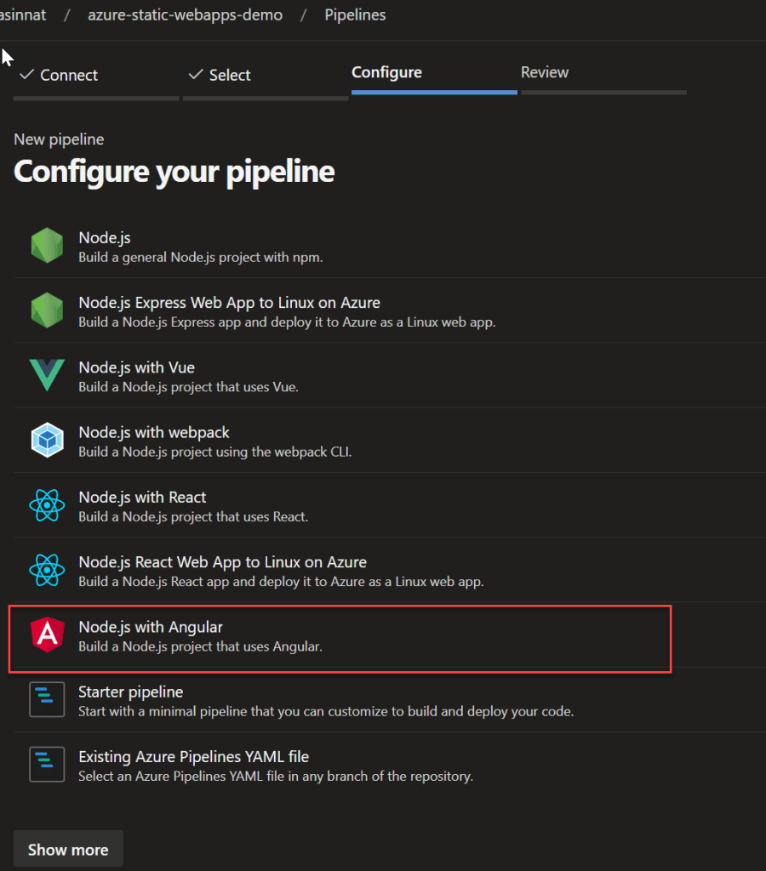Image resolution: width=766 pixels, height=871 pixels.
Task: Click 'Build a Node.js React app and deploy' description
Action: 281,582
